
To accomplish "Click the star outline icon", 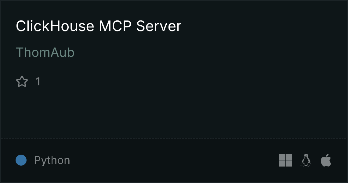I will pos(22,81).
